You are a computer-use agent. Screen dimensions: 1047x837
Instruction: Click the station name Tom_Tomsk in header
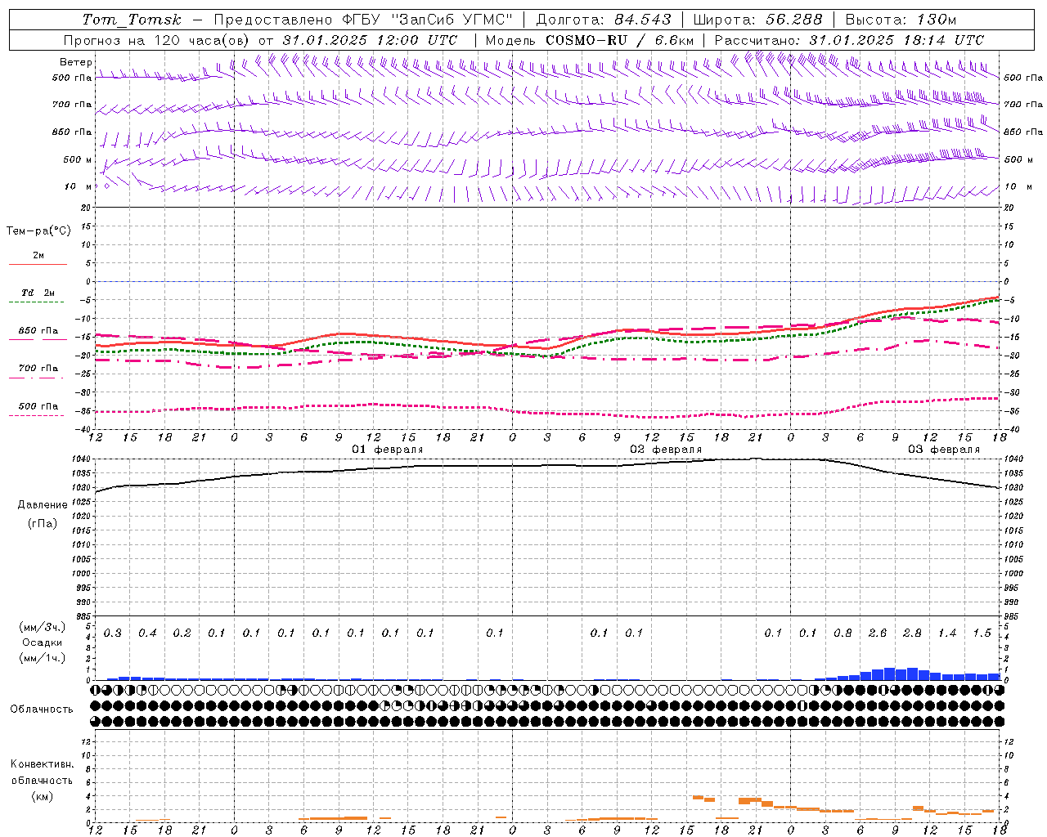pos(132,20)
